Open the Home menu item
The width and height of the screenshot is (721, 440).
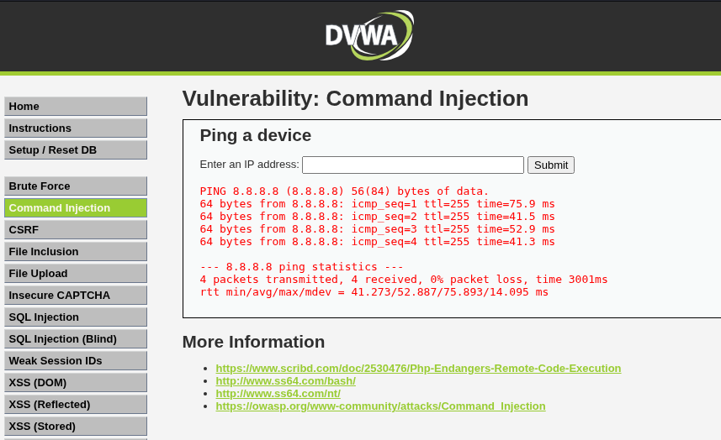coord(76,106)
